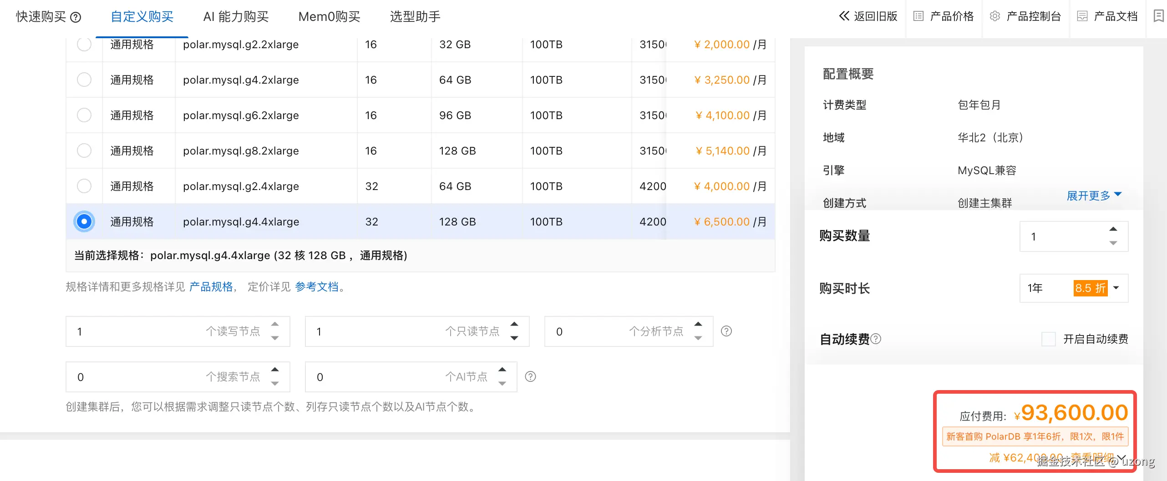Image resolution: width=1167 pixels, height=481 pixels.
Task: Select the polar.mysql.g8.2xlarge radio button
Action: (84, 150)
